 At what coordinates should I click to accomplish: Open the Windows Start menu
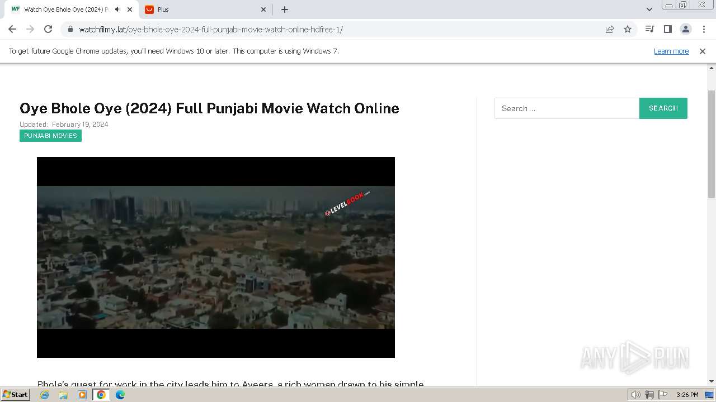coord(16,394)
